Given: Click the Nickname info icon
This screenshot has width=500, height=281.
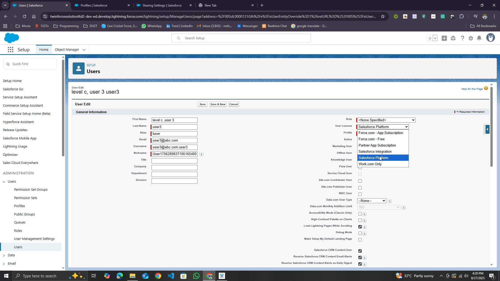Looking at the screenshot, I should 201,154.
